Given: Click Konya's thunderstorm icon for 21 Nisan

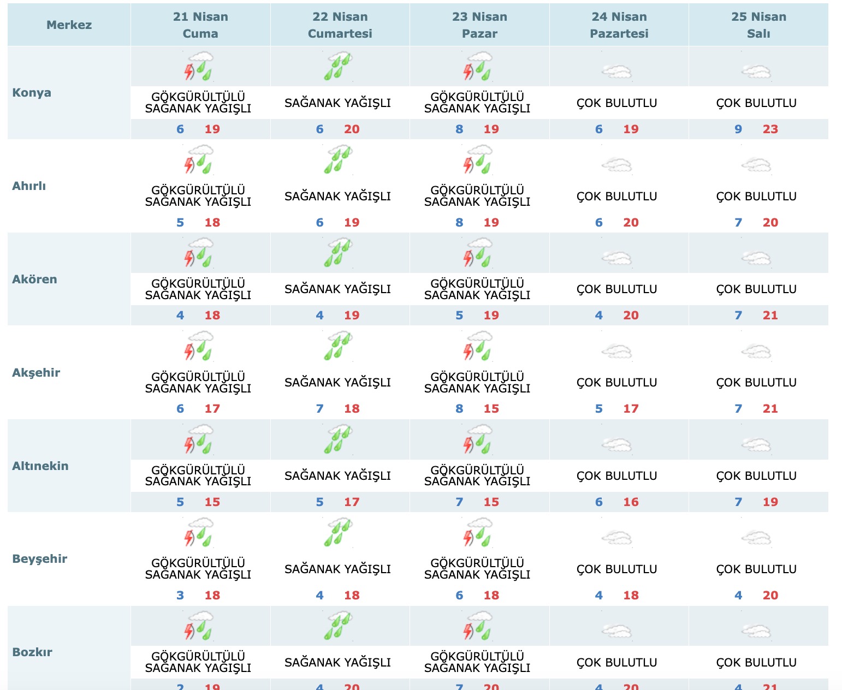Looking at the screenshot, I should click(198, 66).
